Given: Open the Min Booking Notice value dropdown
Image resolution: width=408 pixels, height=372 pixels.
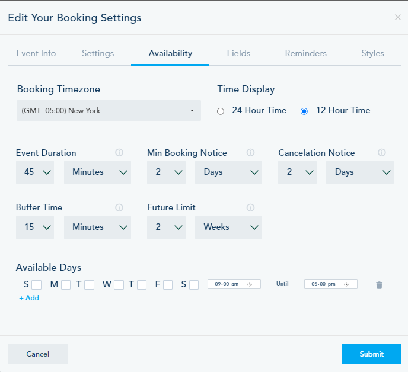Looking at the screenshot, I should coord(166,172).
